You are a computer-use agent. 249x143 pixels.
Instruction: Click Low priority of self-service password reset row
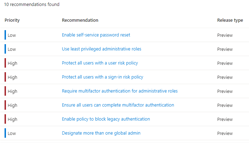coord(12,35)
